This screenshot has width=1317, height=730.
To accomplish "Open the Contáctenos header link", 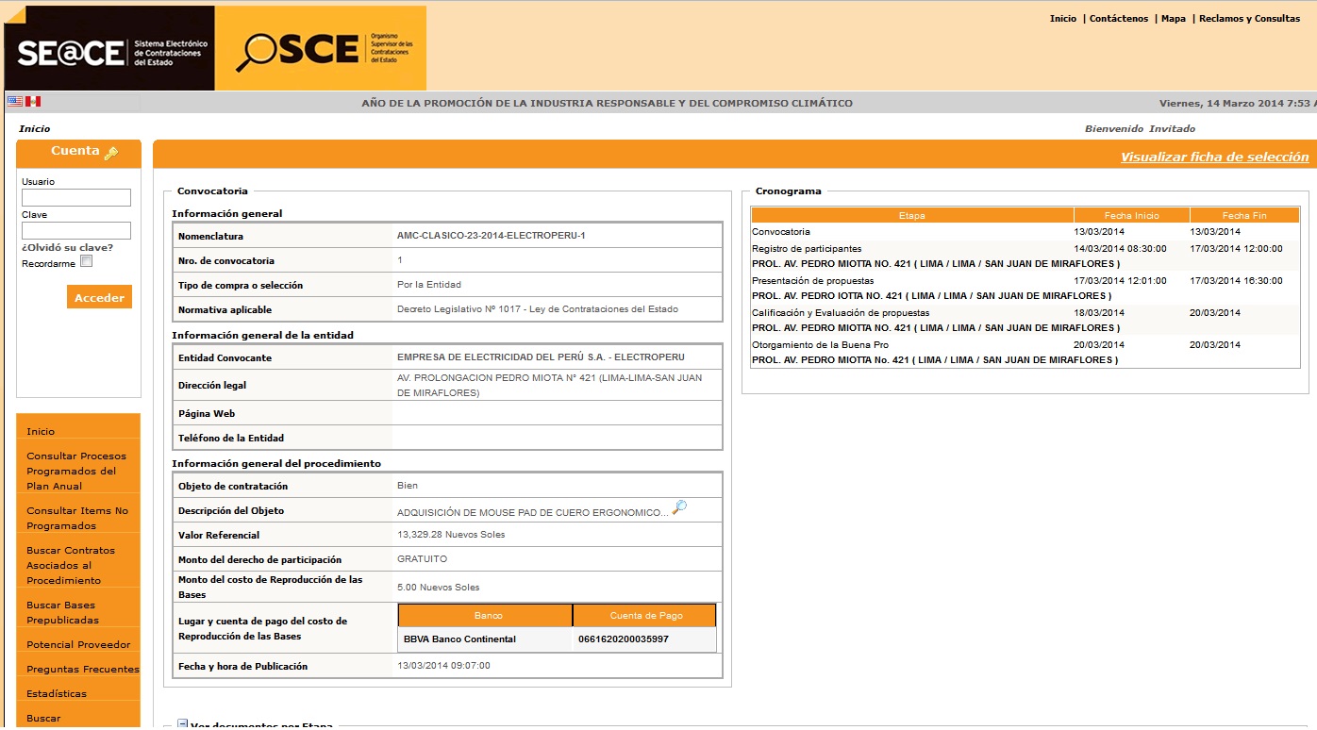I will 1119,19.
